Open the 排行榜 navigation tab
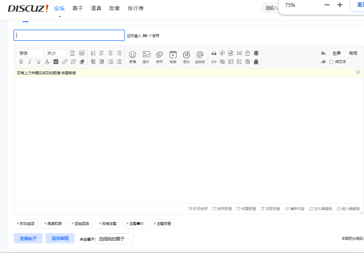Image resolution: width=364 pixels, height=253 pixels. click(135, 8)
